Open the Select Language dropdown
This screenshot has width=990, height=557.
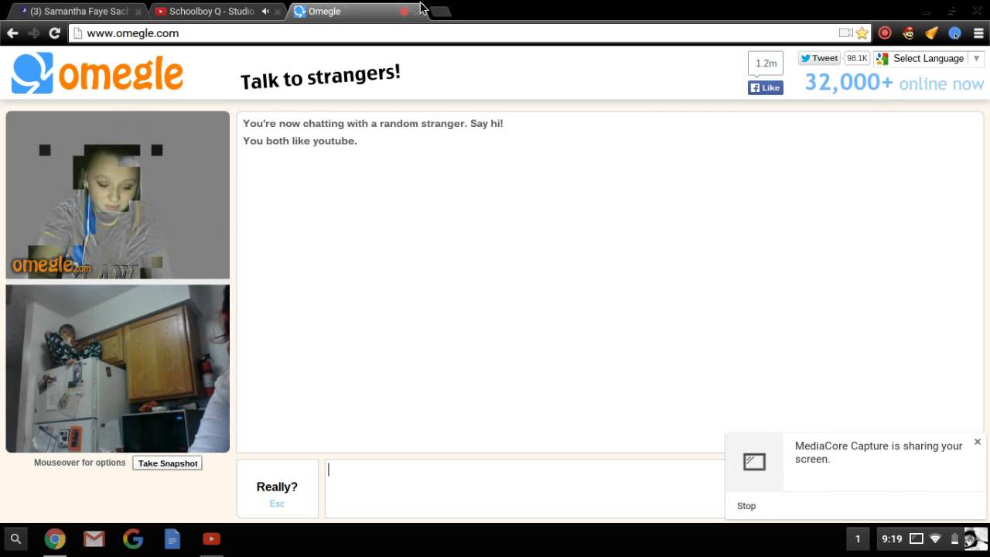pyautogui.click(x=928, y=59)
